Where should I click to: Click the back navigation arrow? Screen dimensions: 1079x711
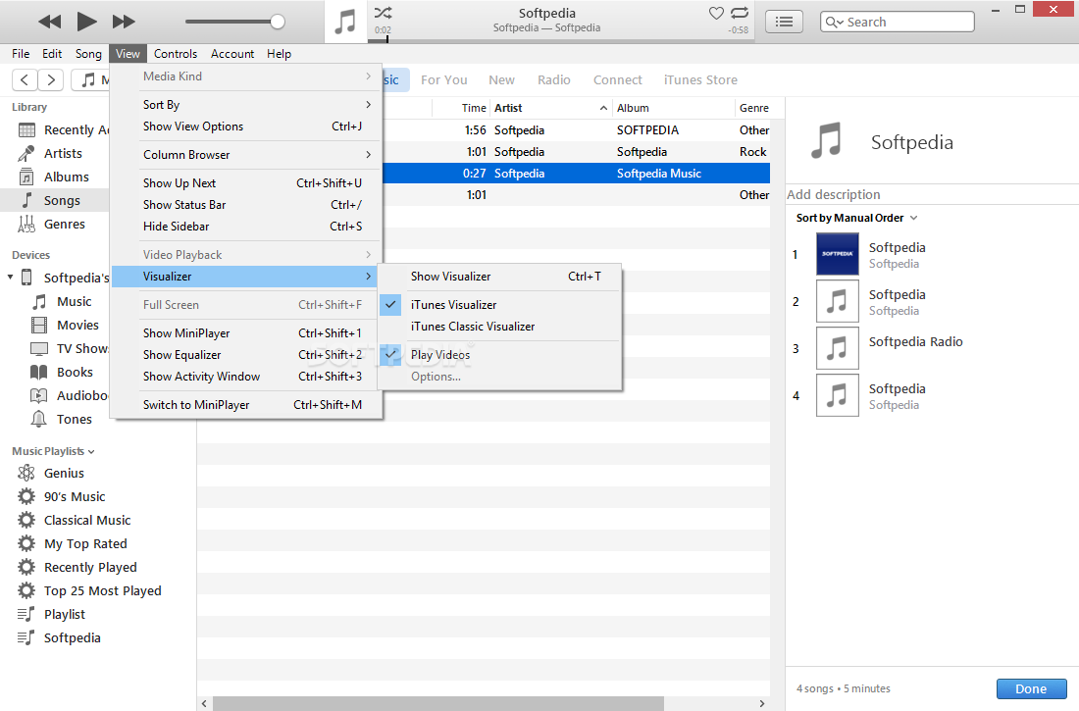click(x=25, y=79)
